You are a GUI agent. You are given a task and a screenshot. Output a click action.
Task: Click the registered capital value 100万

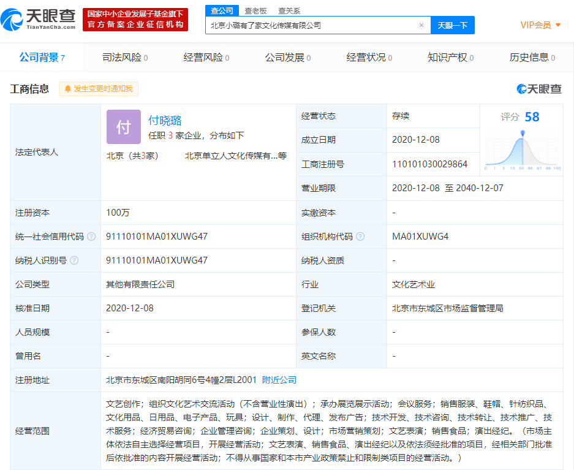coord(118,213)
